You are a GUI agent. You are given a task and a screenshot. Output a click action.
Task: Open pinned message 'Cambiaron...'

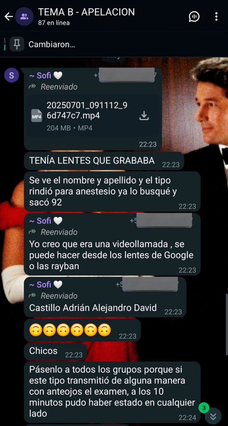point(52,44)
